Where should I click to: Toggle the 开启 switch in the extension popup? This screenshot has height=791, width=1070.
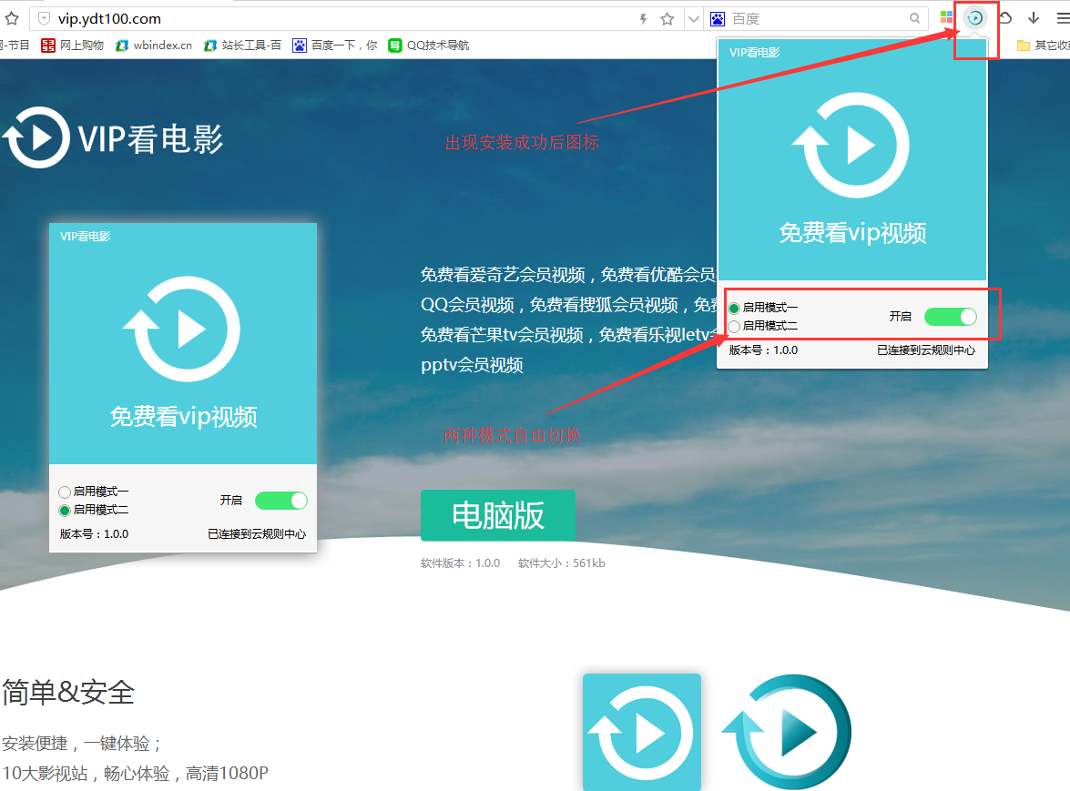pyautogui.click(x=950, y=317)
